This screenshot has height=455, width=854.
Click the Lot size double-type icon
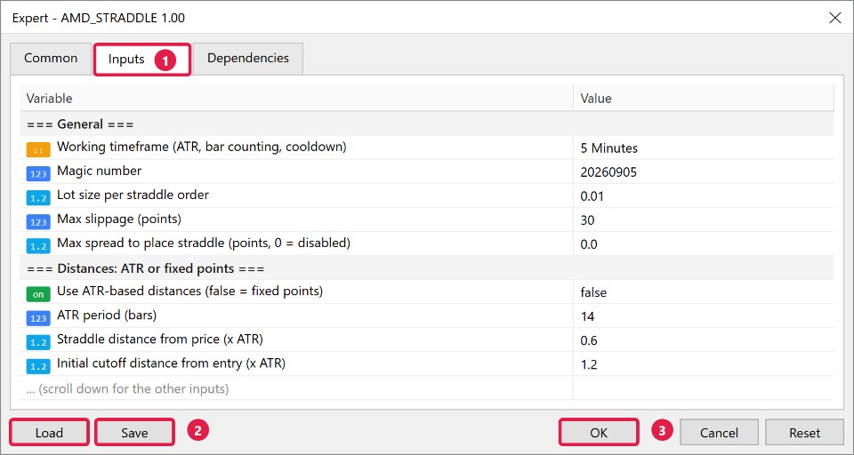[38, 197]
